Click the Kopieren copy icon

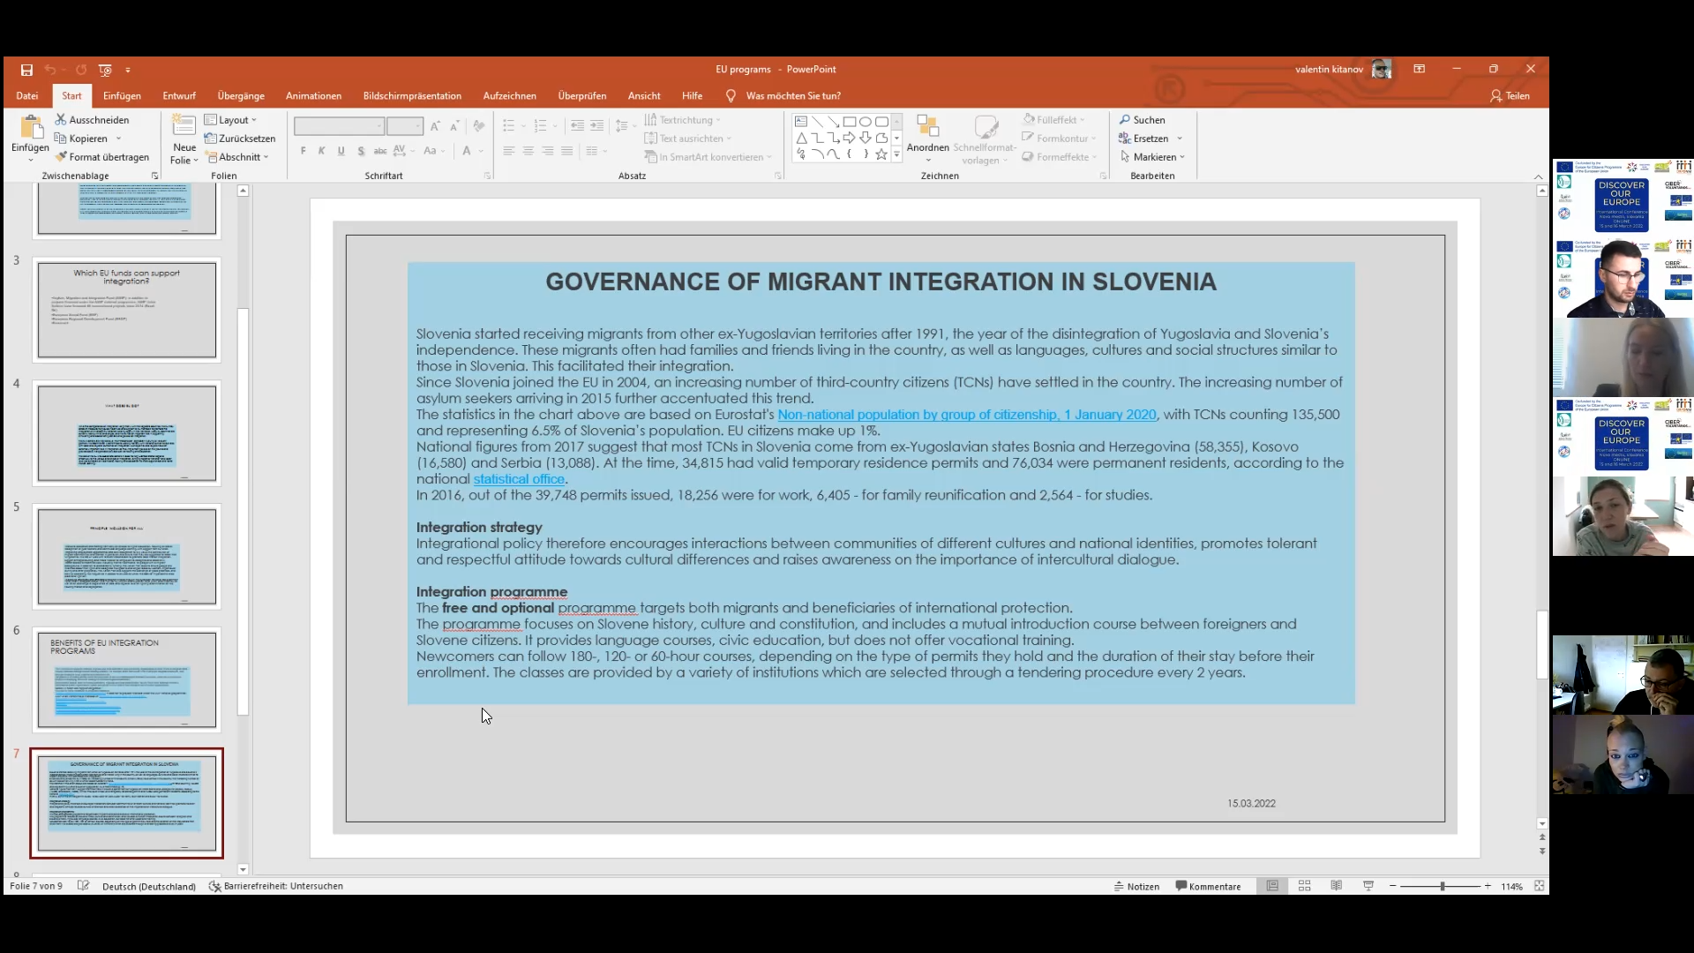click(x=61, y=138)
